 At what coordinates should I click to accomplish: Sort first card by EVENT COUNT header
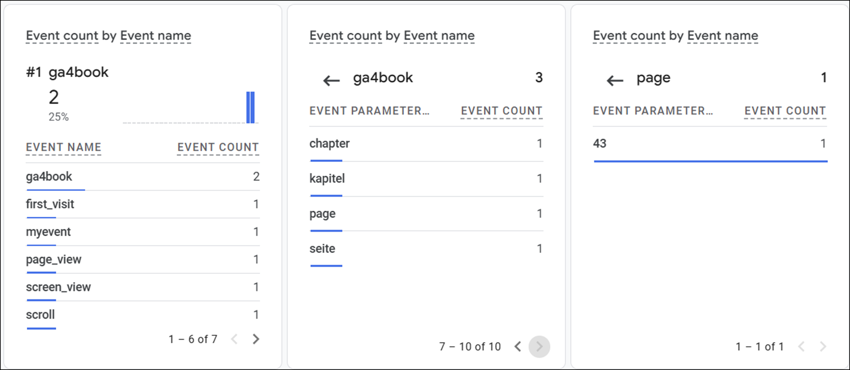[x=218, y=147]
